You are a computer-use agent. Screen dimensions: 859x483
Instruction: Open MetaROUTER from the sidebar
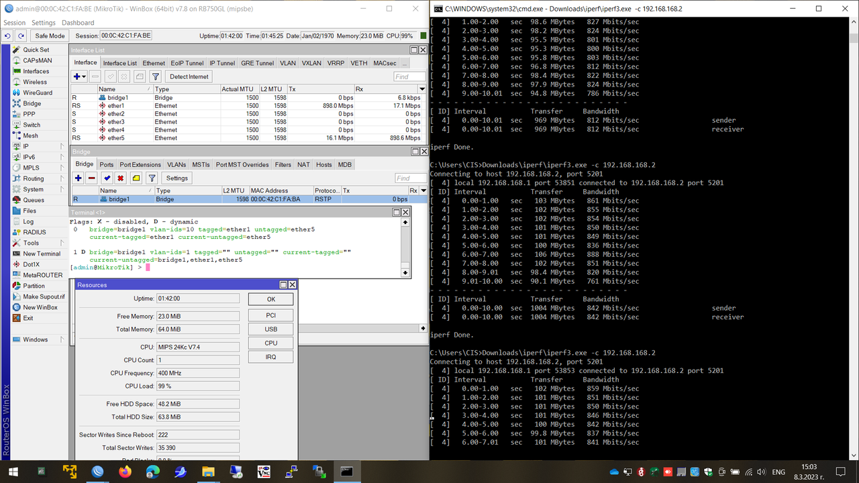[x=42, y=275]
